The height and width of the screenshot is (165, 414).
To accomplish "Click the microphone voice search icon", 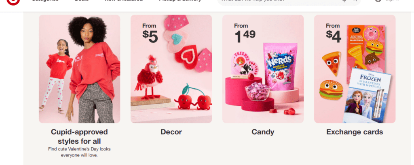I will (x=344, y=1).
